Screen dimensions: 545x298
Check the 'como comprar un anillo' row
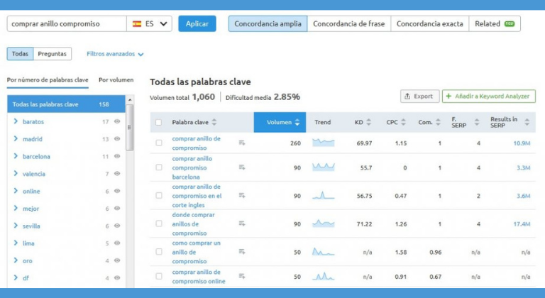(x=159, y=252)
